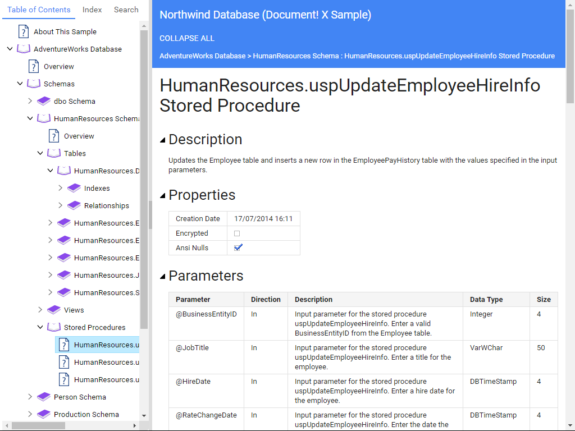This screenshot has width=575, height=431.
Task: Toggle the Encrypted checkbox
Action: 237,233
